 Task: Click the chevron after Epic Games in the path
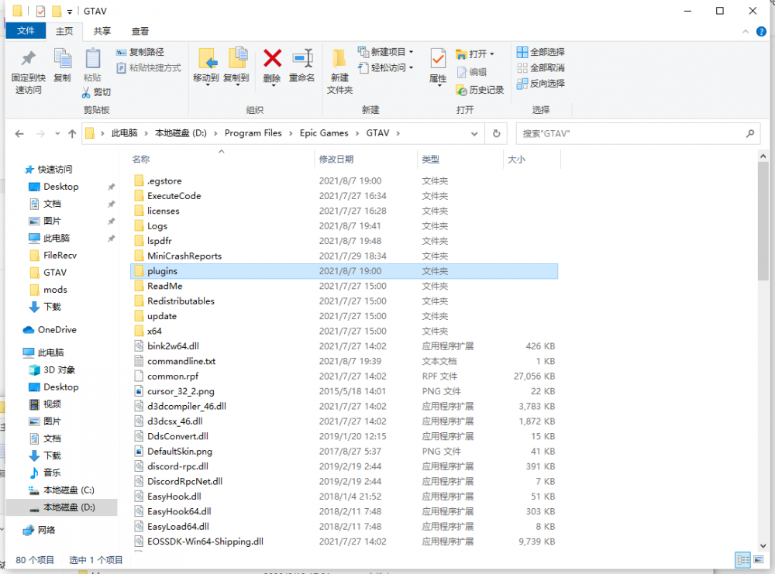(356, 133)
